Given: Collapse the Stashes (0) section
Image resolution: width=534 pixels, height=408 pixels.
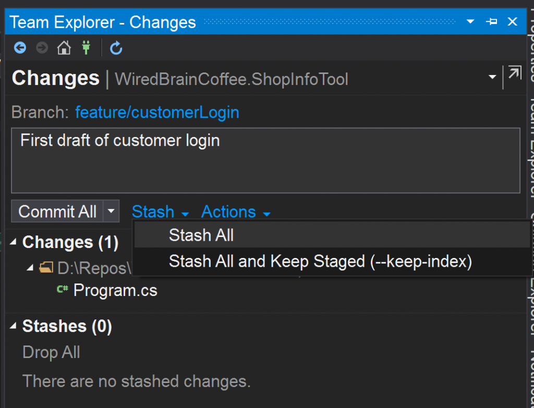Looking at the screenshot, I should (x=13, y=326).
